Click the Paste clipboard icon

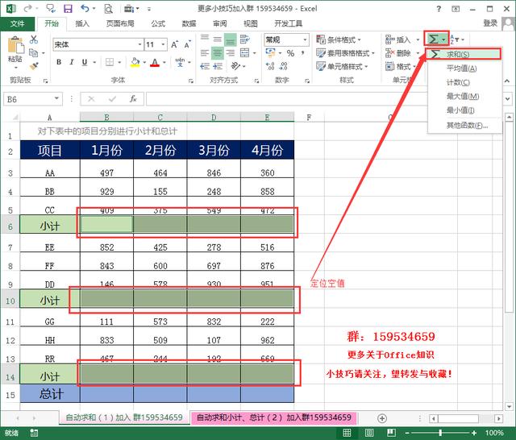point(16,45)
